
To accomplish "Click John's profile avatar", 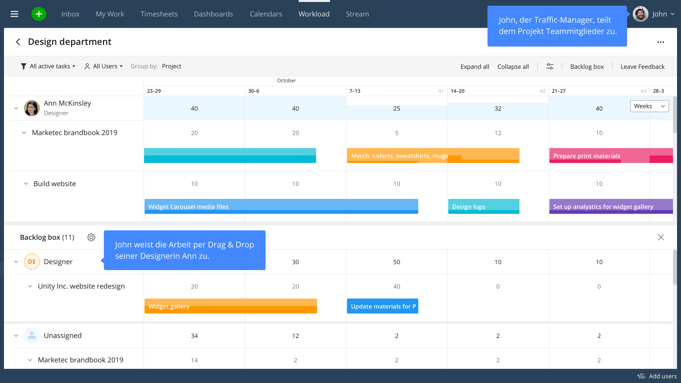I will coord(640,14).
